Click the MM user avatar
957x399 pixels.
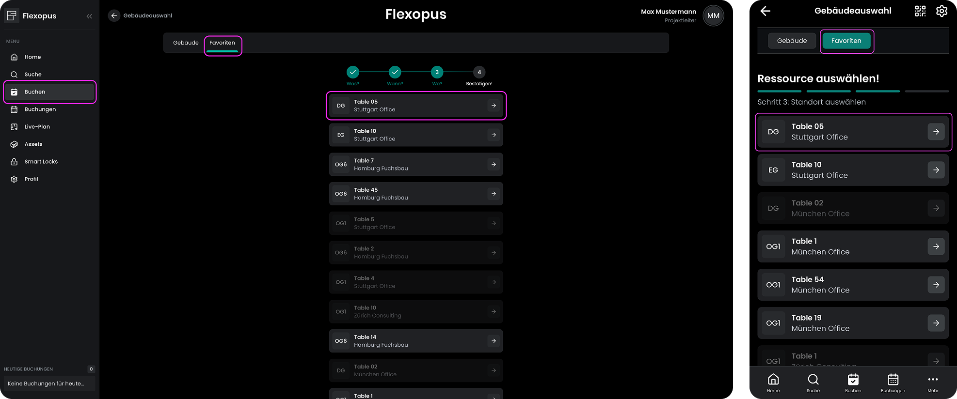click(713, 15)
